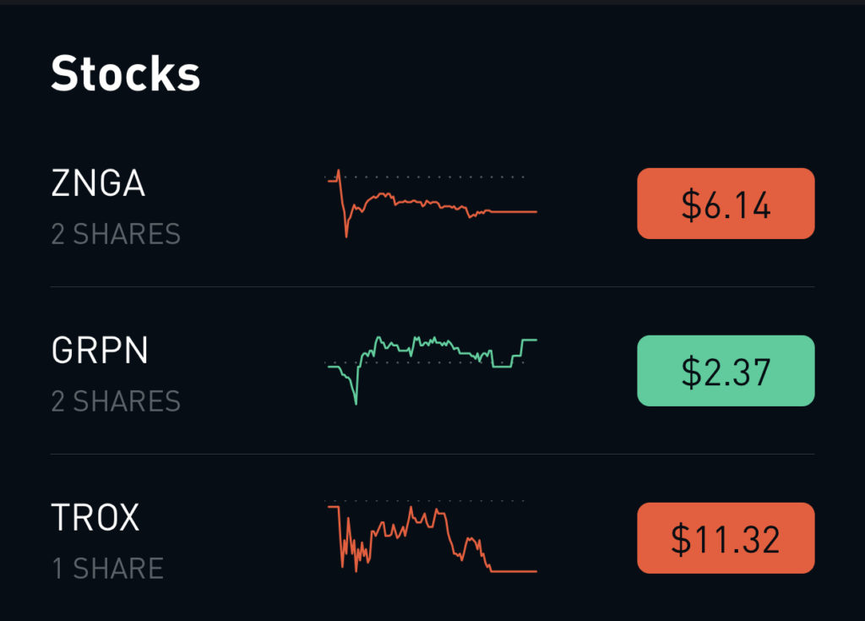Open the ZNGA stock row

click(432, 204)
